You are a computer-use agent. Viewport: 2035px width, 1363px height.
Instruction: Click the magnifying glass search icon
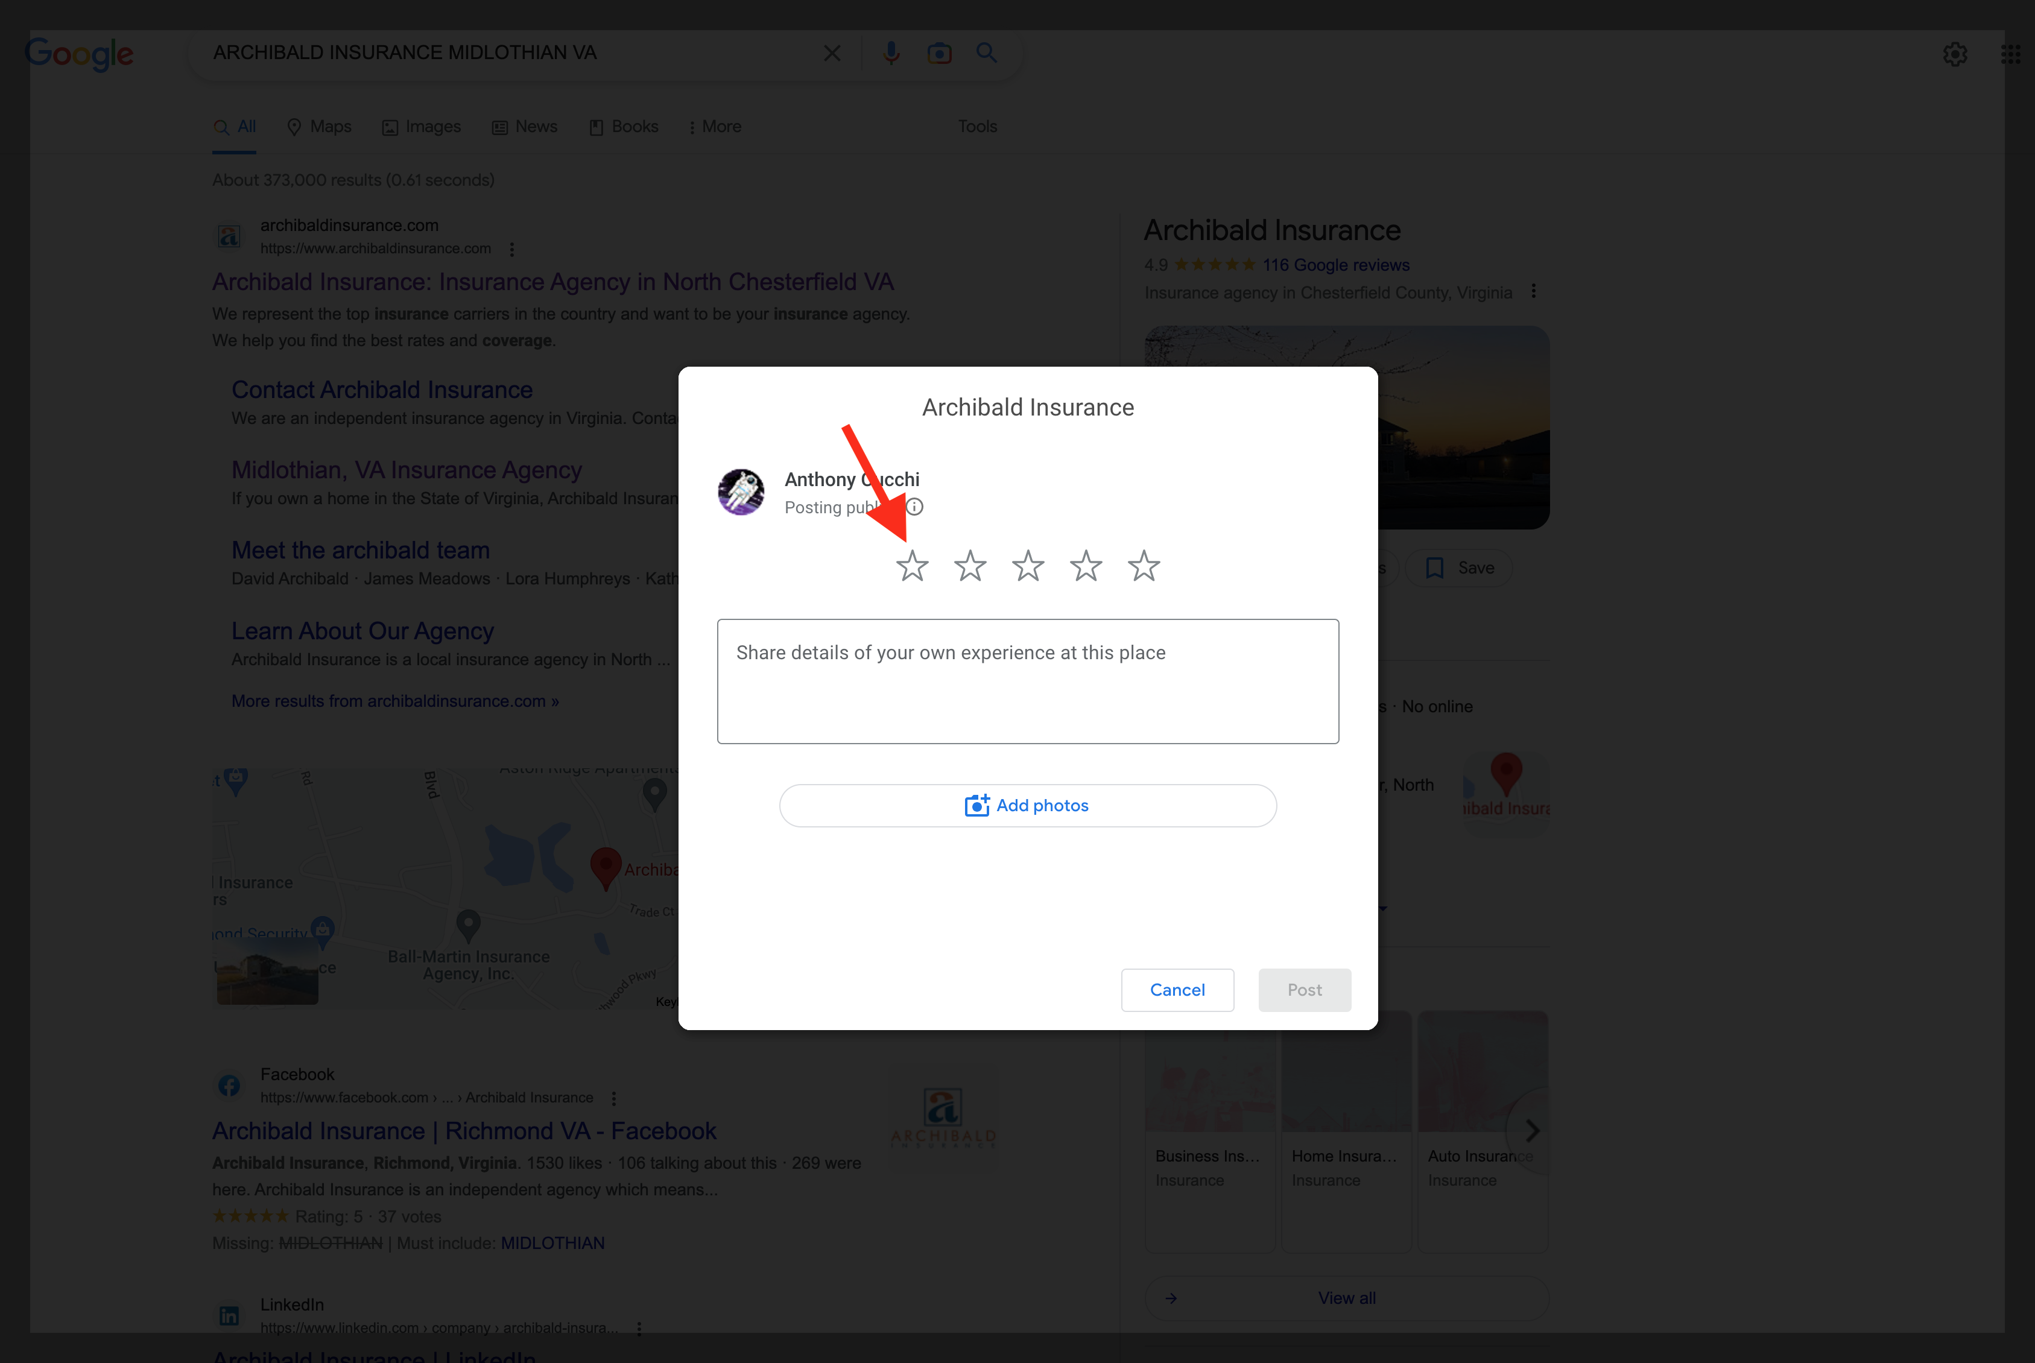point(987,53)
